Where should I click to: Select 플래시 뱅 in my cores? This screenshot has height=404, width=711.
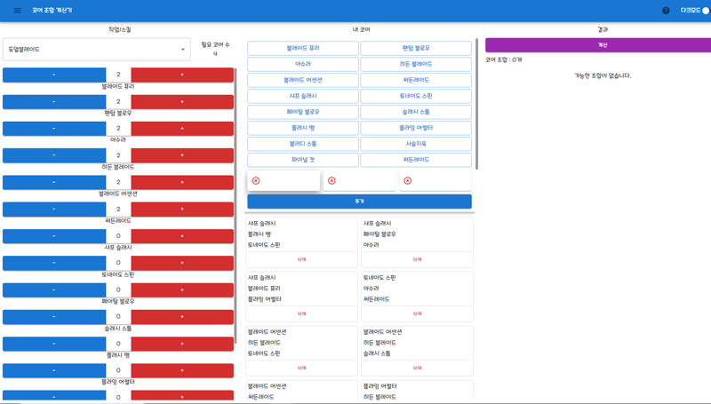(x=303, y=128)
